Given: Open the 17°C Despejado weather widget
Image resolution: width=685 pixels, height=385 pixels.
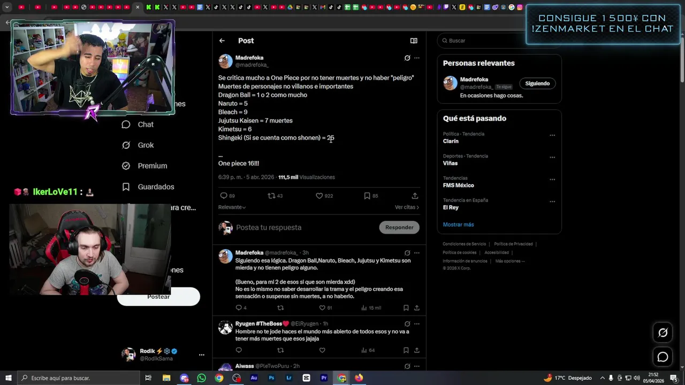Looking at the screenshot, I should tap(568, 378).
